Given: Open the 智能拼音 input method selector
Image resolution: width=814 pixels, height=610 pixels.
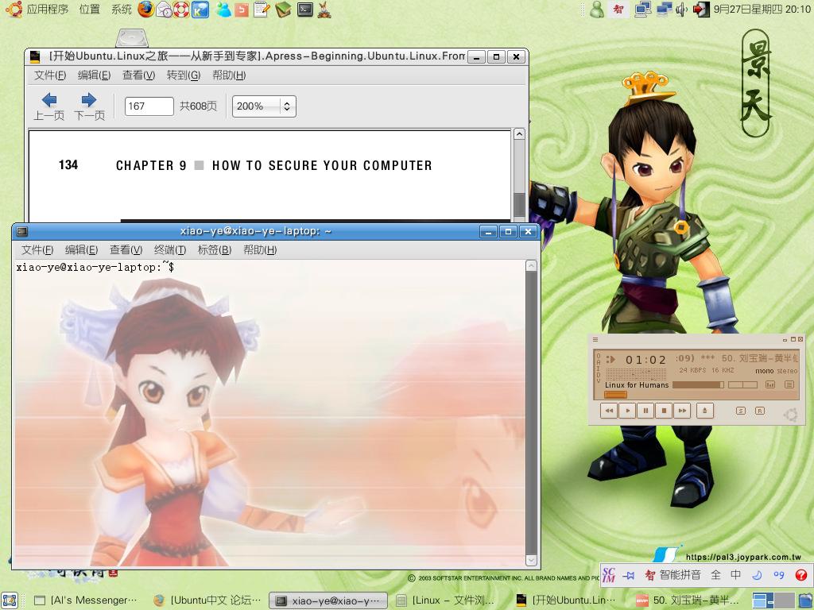Looking at the screenshot, I should coord(673,575).
